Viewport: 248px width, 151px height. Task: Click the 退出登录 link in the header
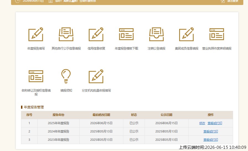tap(233, 1)
